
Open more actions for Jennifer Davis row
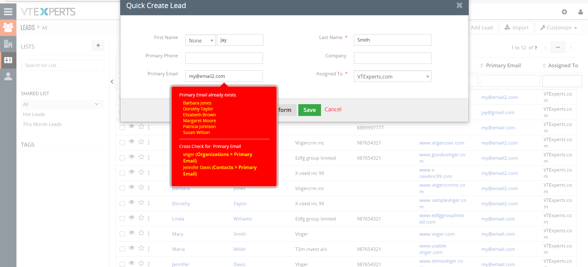(x=149, y=264)
